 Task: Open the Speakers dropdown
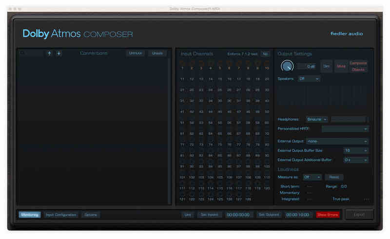(x=309, y=79)
